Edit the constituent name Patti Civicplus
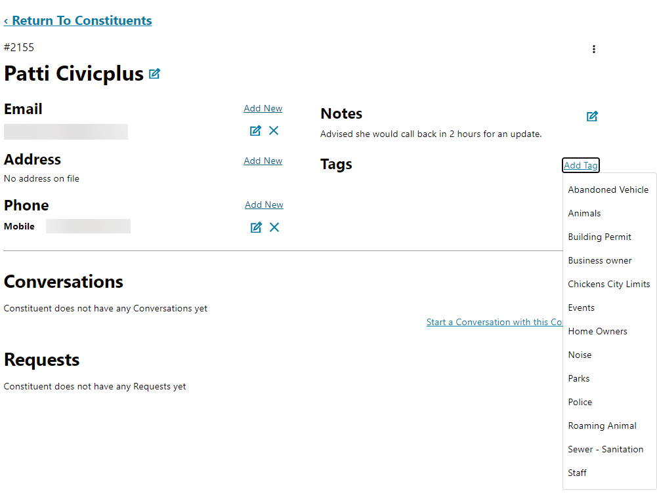The image size is (657, 493). pyautogui.click(x=154, y=74)
